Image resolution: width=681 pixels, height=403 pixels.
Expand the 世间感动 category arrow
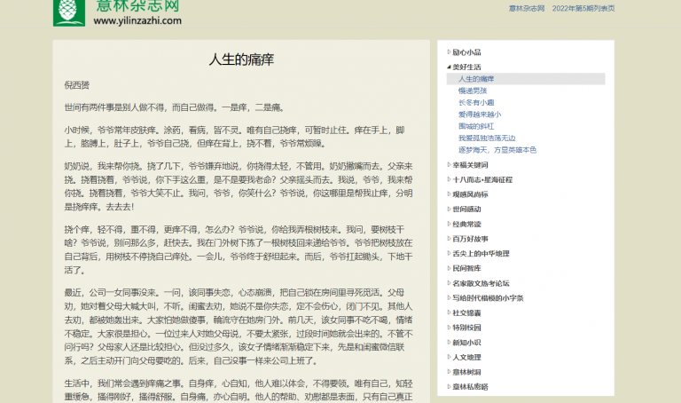click(x=449, y=209)
